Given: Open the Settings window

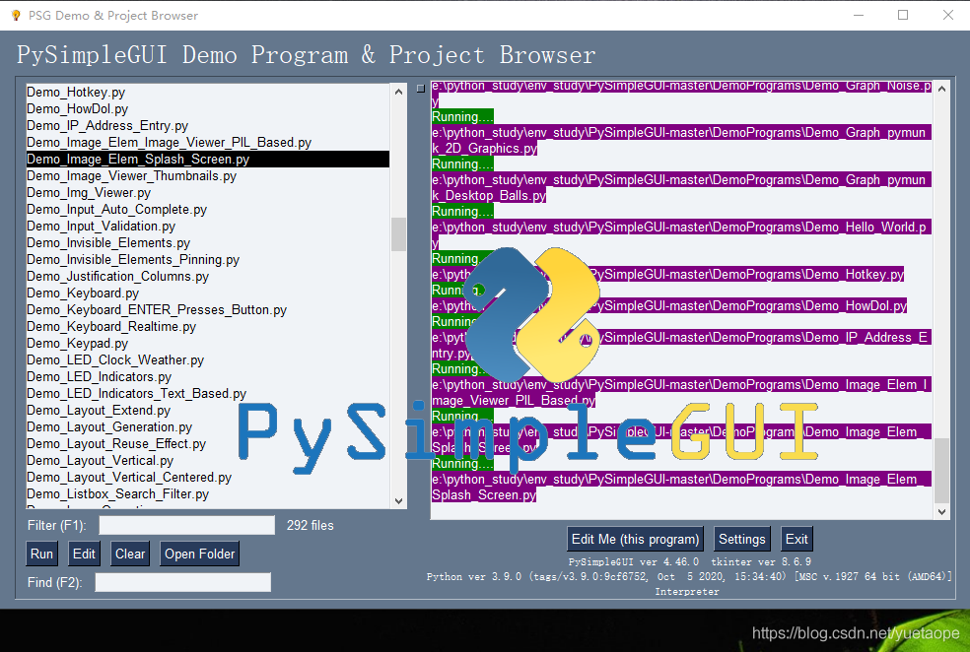Looking at the screenshot, I should click(741, 539).
